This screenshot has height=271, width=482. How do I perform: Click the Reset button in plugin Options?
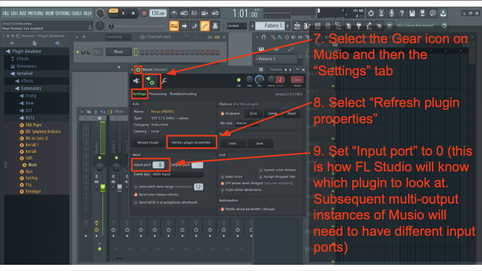point(292,113)
